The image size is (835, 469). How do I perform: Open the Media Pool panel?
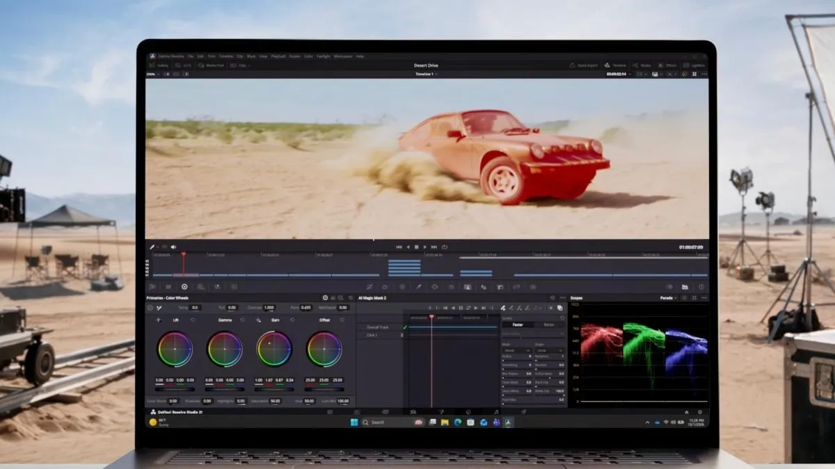click(x=211, y=65)
